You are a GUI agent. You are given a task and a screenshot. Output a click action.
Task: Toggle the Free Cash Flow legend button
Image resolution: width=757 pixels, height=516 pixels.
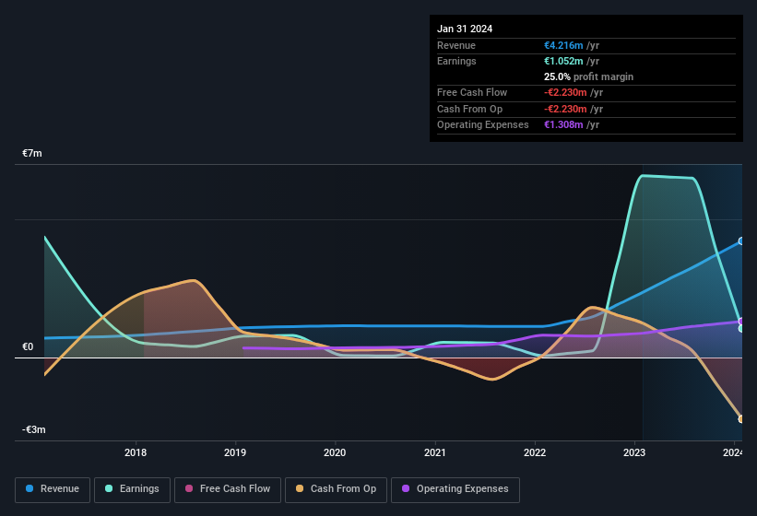tap(228, 489)
